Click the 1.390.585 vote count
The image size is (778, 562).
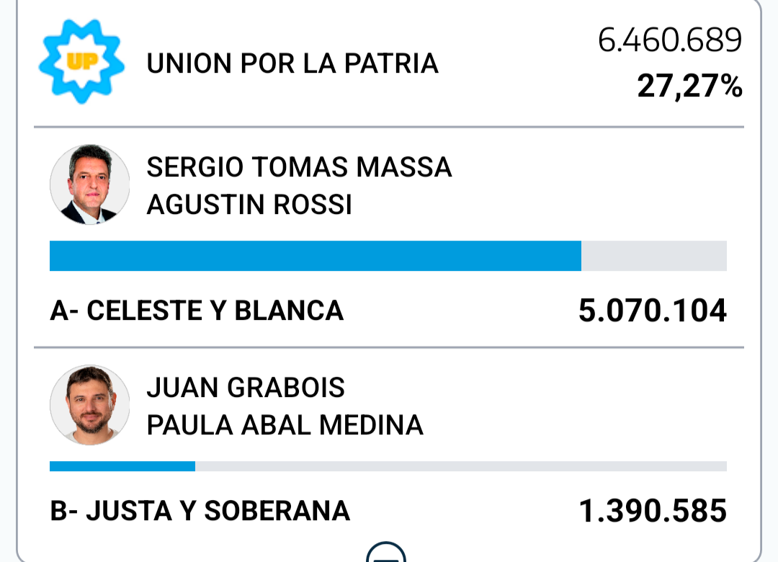click(x=653, y=511)
